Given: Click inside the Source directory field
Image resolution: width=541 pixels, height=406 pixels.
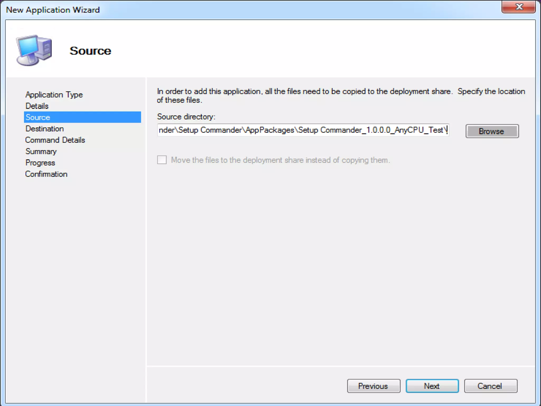Looking at the screenshot, I should point(303,130).
